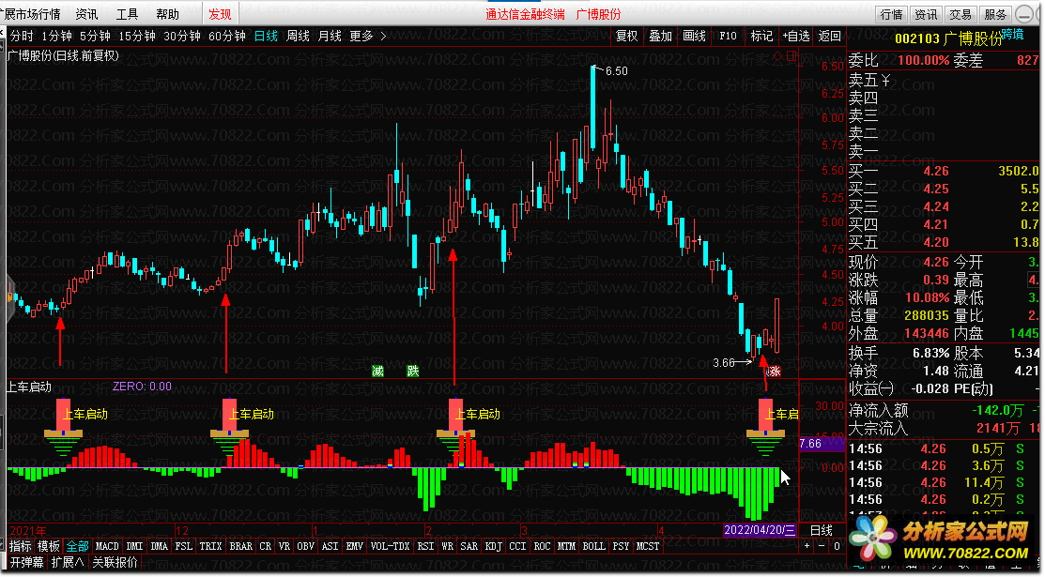Screen dimensions: 1045x577
Task: Open the 模板 template tab
Action: (49, 546)
